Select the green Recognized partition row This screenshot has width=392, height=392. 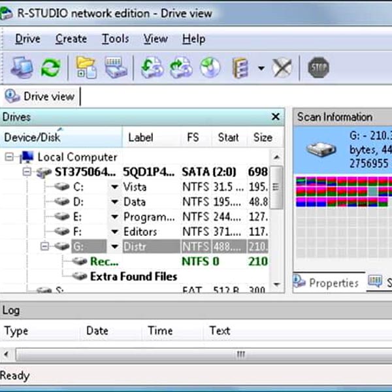[x=170, y=261]
